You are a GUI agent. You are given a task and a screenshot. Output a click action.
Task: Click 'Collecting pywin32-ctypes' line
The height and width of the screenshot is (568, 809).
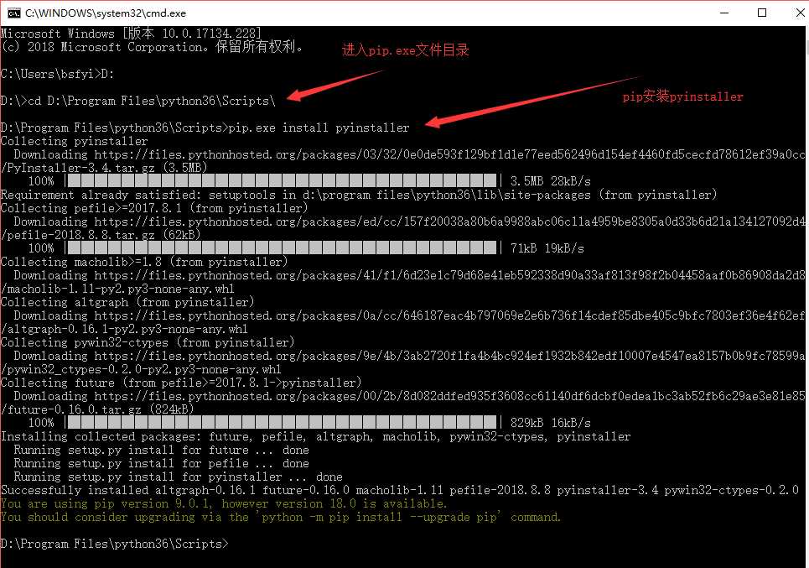click(148, 342)
